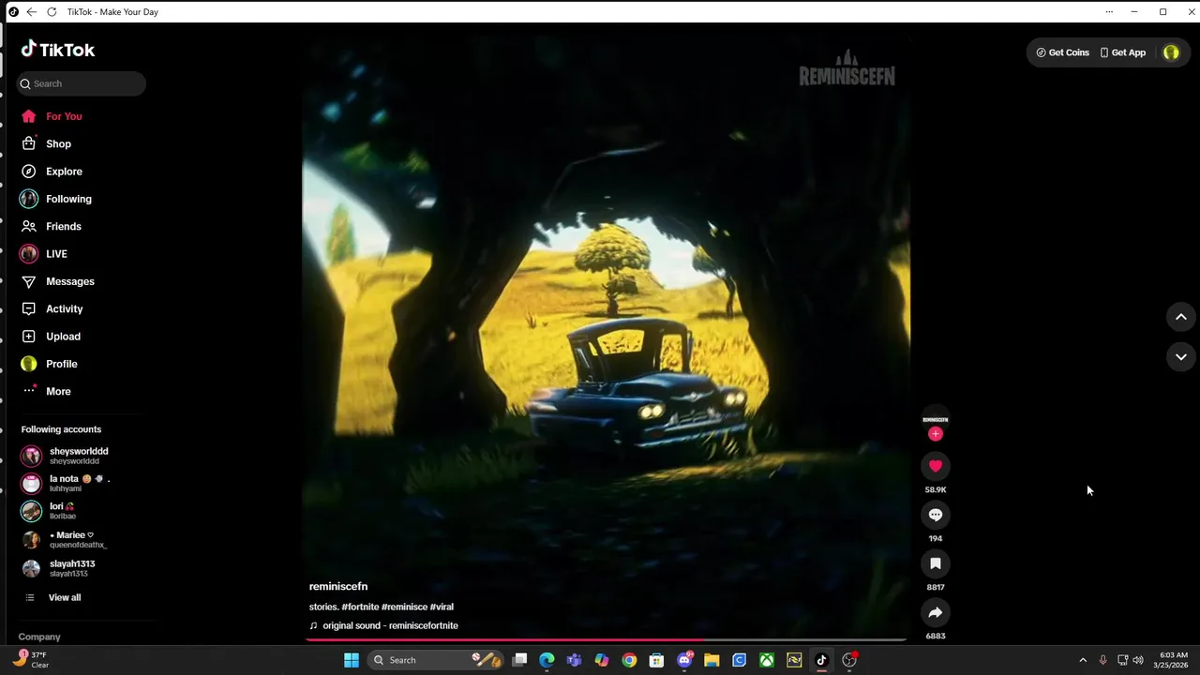Open lori following account
This screenshot has height=675, width=1200.
(62, 511)
